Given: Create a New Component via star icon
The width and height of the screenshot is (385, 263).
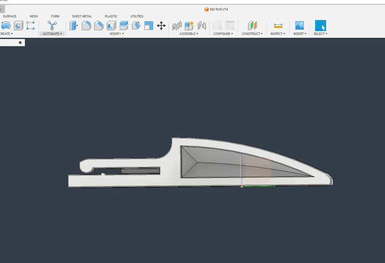Looking at the screenshot, I should (x=189, y=26).
